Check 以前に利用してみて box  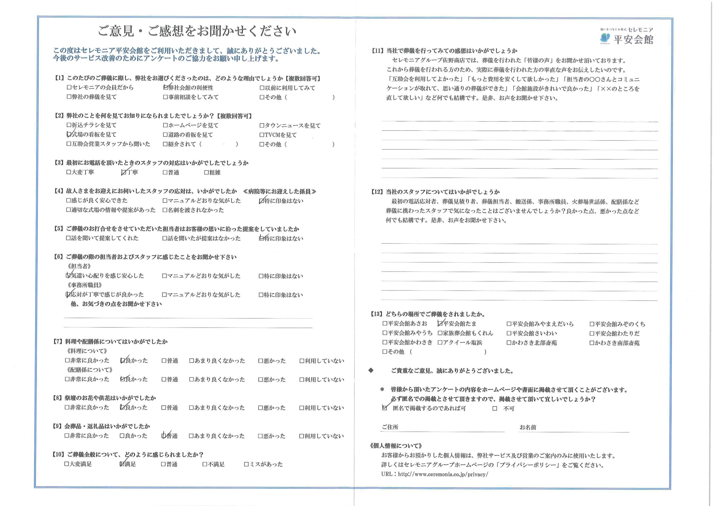[x=262, y=88]
